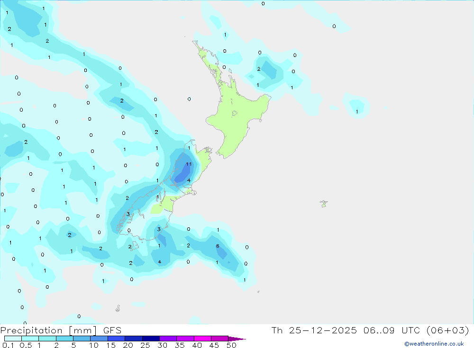The image size is (474, 348).
Task: Click the 40–45 mm magenta legend swatch
Action: tap(202, 339)
